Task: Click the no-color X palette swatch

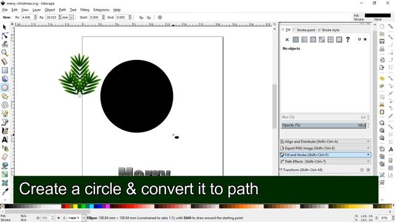Action: pos(2,207)
